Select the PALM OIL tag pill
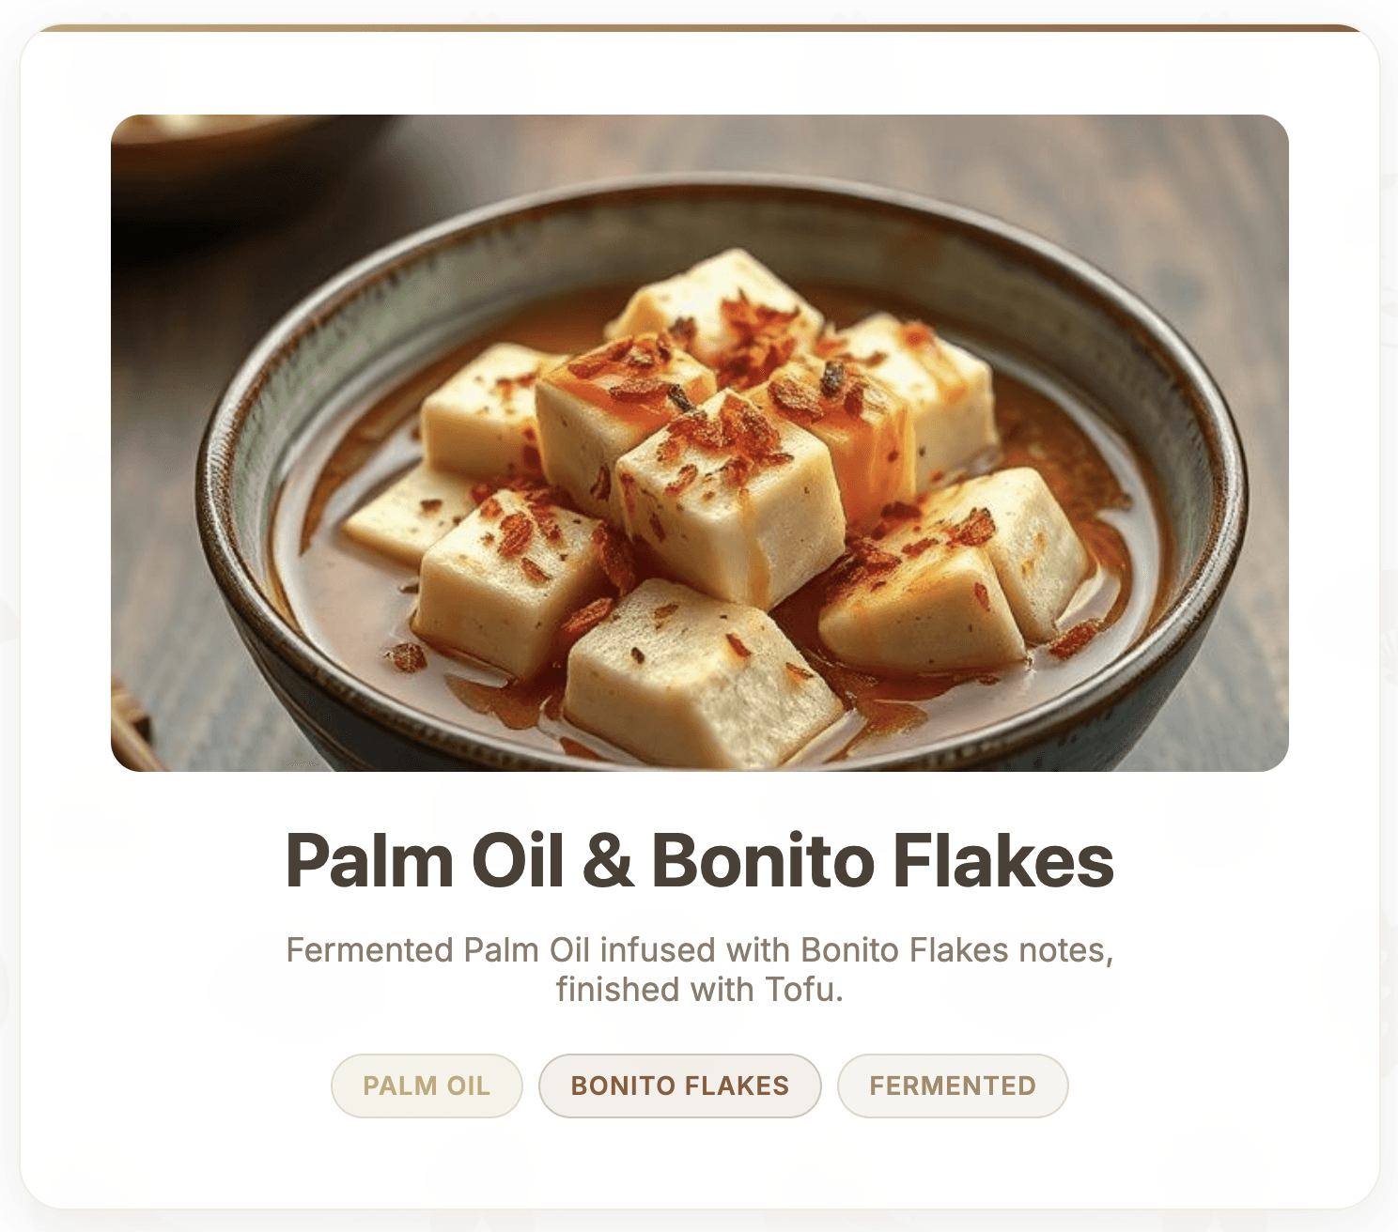Screen dimensions: 1398x1232 pyautogui.click(x=427, y=1086)
